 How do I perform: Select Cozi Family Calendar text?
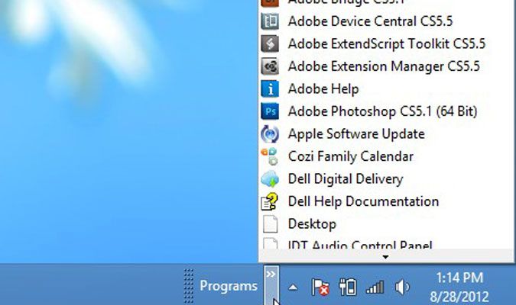[x=351, y=156]
